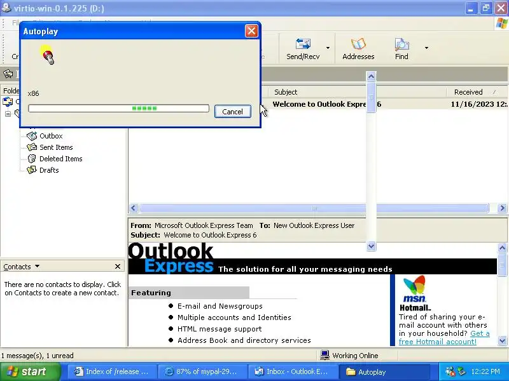Viewport: 509px width, 381px height.
Task: Click the message list horizontal scrollbar thumb
Action: point(314,208)
